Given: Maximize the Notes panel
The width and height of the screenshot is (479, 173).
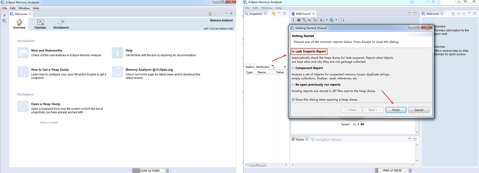Looking at the screenshot, I should (x=415, y=139).
